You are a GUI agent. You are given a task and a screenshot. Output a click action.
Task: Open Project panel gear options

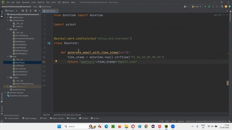[x=36, y=11]
